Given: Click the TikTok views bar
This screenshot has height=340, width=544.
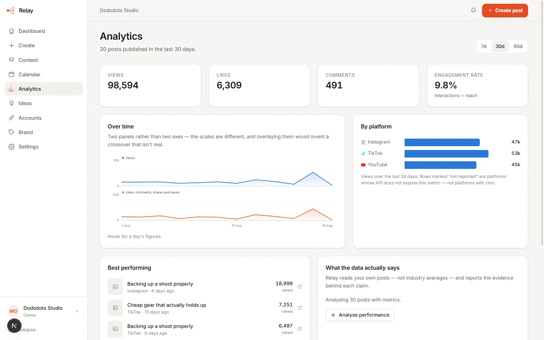Looking at the screenshot, I should 447,154.
